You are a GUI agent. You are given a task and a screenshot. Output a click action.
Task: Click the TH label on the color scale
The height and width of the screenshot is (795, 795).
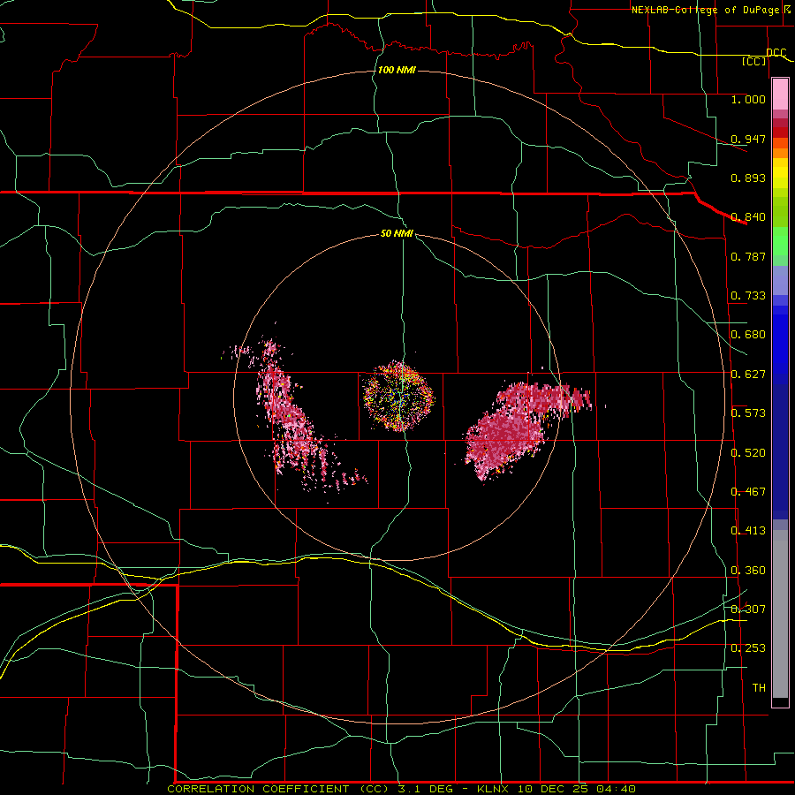(x=759, y=688)
